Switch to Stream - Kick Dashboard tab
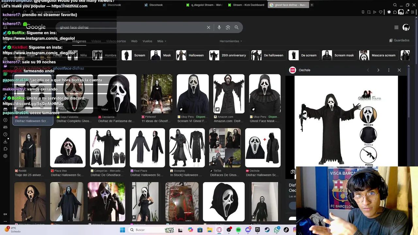 pyautogui.click(x=246, y=5)
